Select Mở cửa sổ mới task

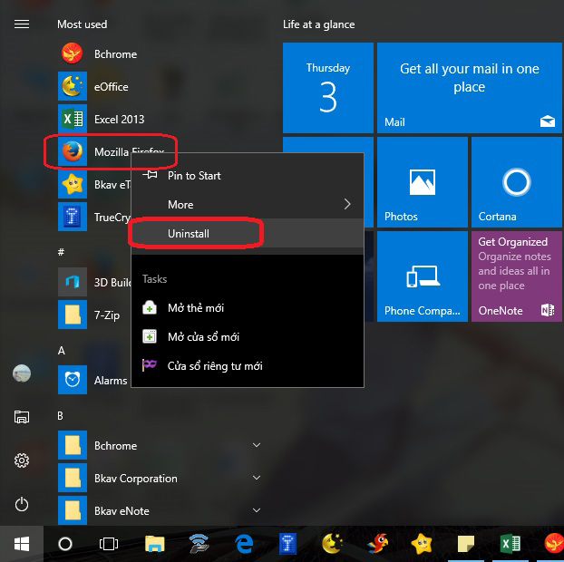(248, 337)
